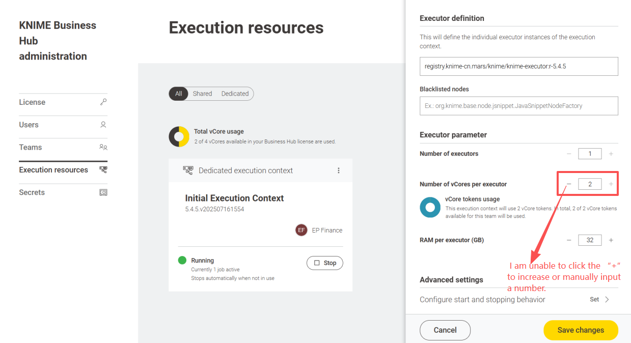Click the Users person icon
631x343 pixels.
[103, 125]
